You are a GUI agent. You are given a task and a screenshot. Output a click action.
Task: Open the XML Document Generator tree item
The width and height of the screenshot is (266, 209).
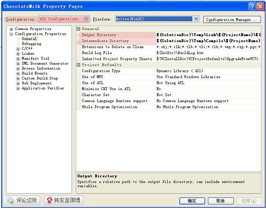45,64
